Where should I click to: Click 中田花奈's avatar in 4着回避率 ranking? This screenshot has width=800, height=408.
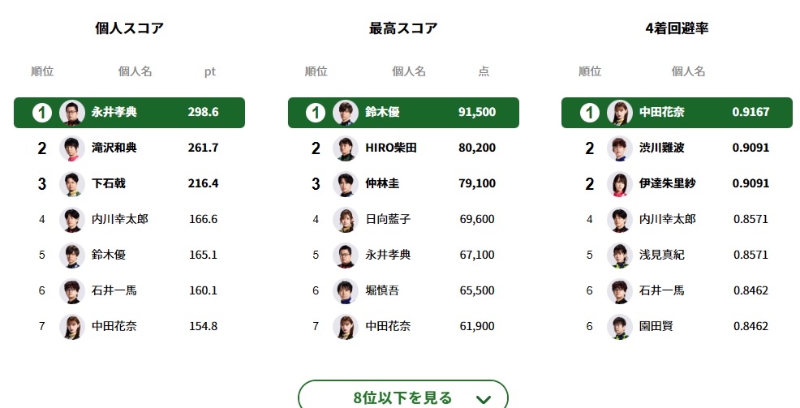620,112
